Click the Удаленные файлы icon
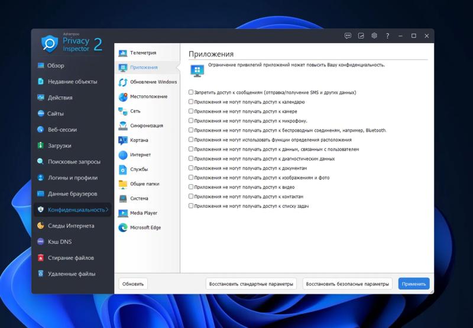This screenshot has height=328, width=473. [x=41, y=274]
